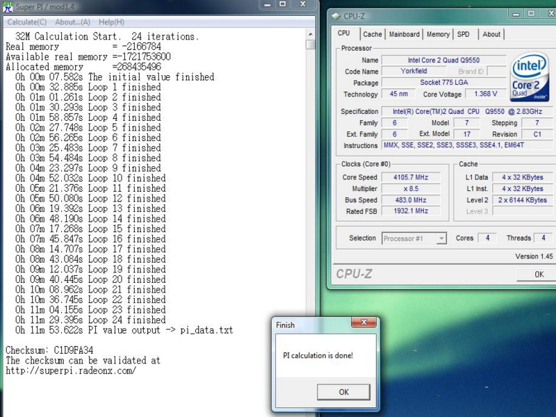Close the Finish dialog with X button
This screenshot has width=556, height=417.
coord(363,322)
